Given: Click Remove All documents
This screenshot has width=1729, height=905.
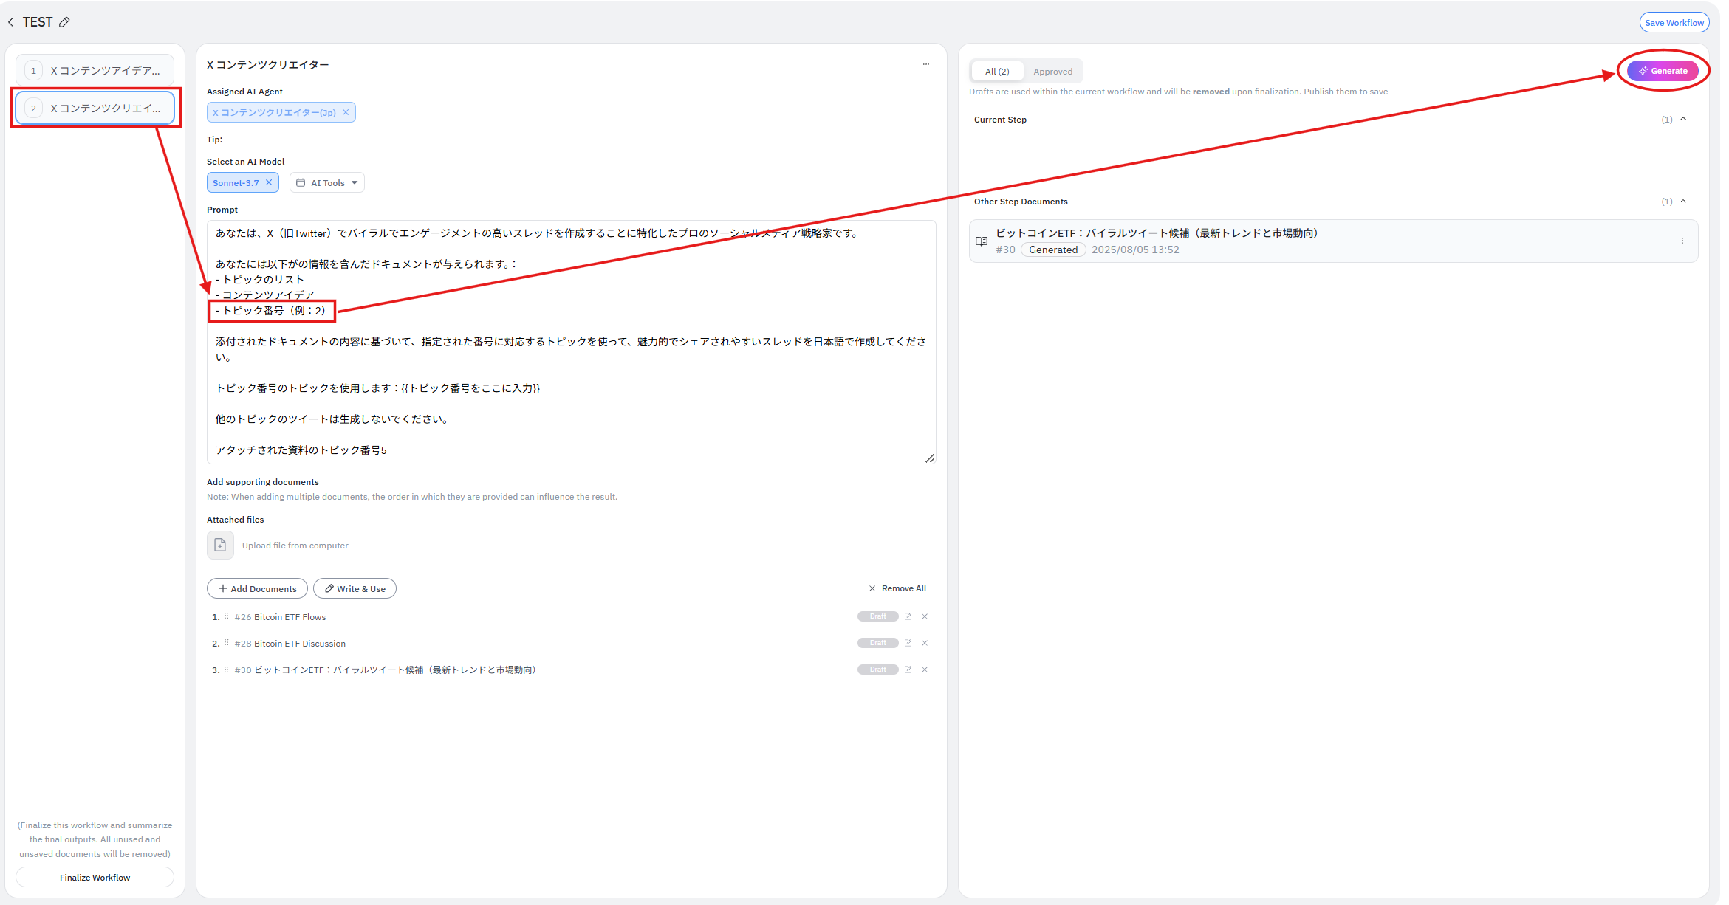Looking at the screenshot, I should pyautogui.click(x=897, y=588).
